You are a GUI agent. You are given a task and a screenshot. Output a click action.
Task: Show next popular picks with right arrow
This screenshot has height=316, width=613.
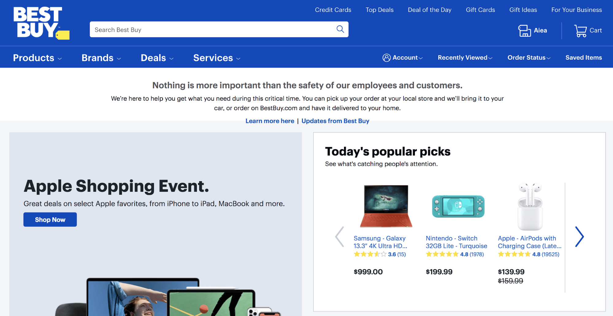(x=579, y=237)
